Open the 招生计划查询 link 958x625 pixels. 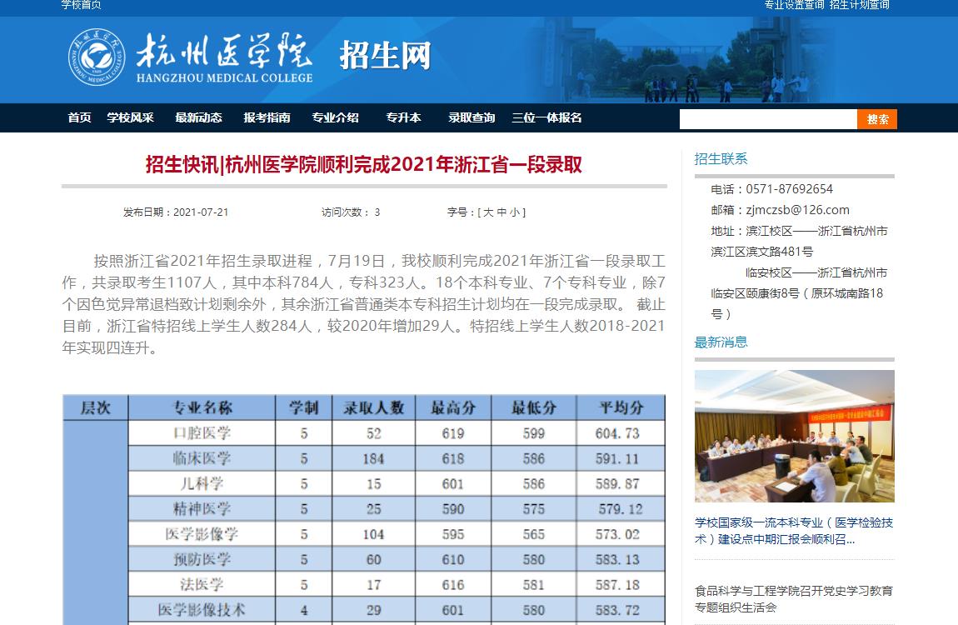tap(859, 5)
